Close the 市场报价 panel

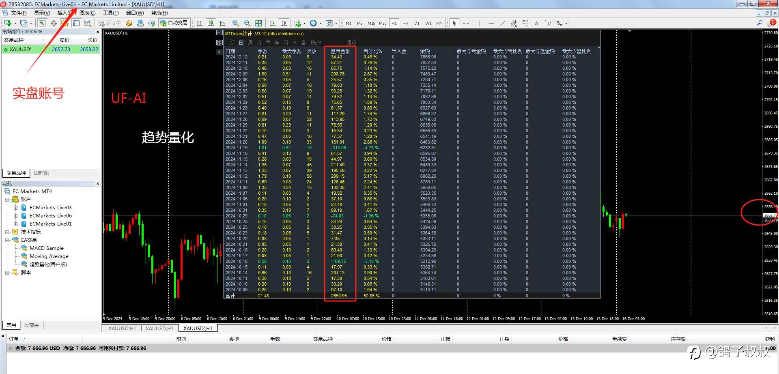97,32
